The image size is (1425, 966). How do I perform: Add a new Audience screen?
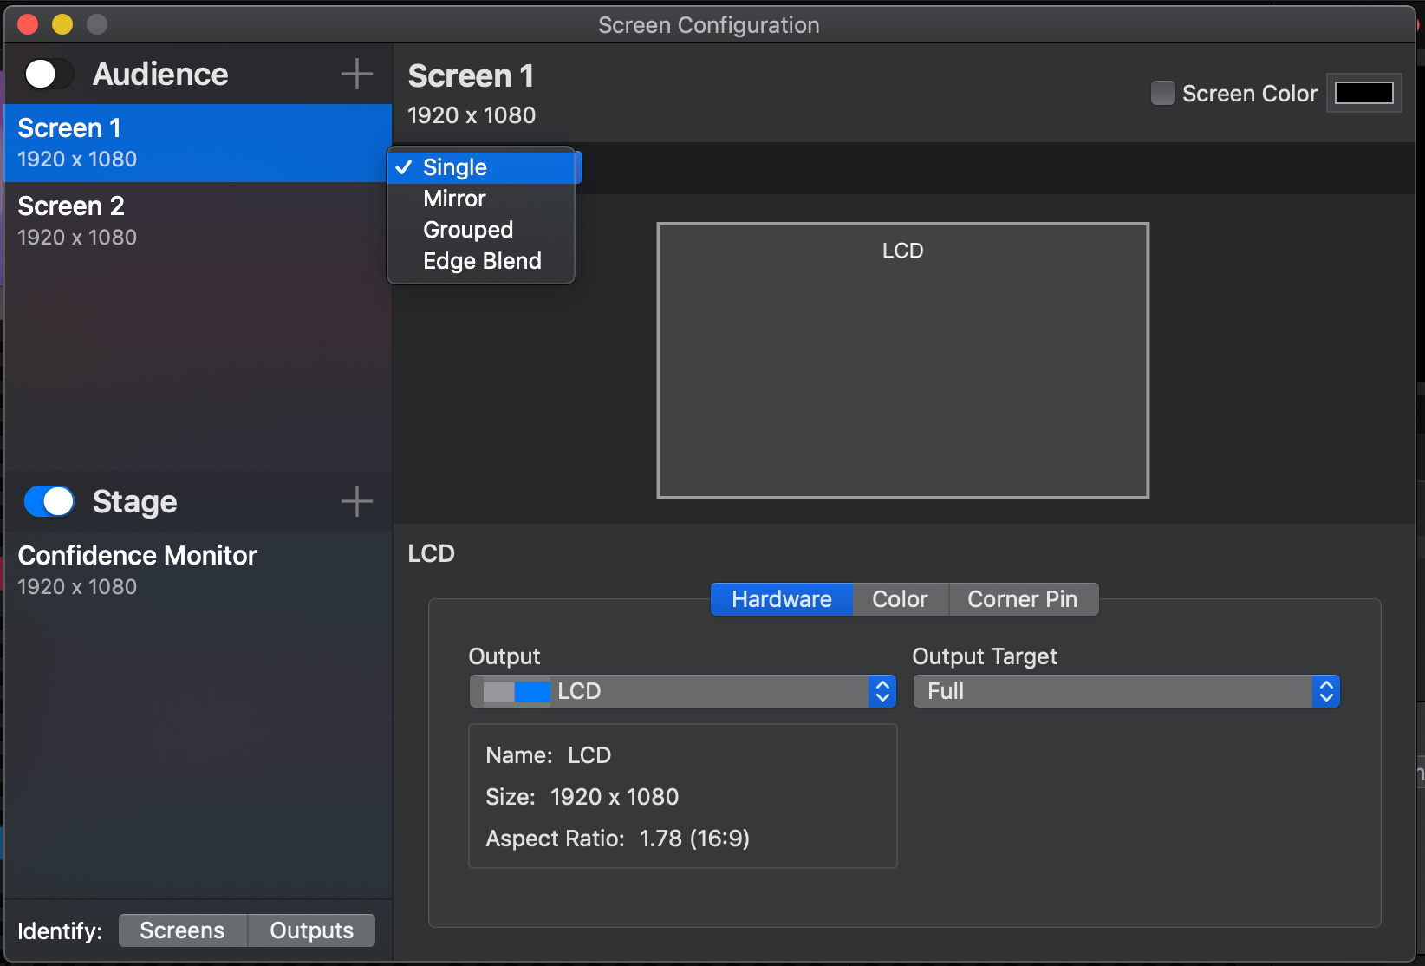[355, 74]
